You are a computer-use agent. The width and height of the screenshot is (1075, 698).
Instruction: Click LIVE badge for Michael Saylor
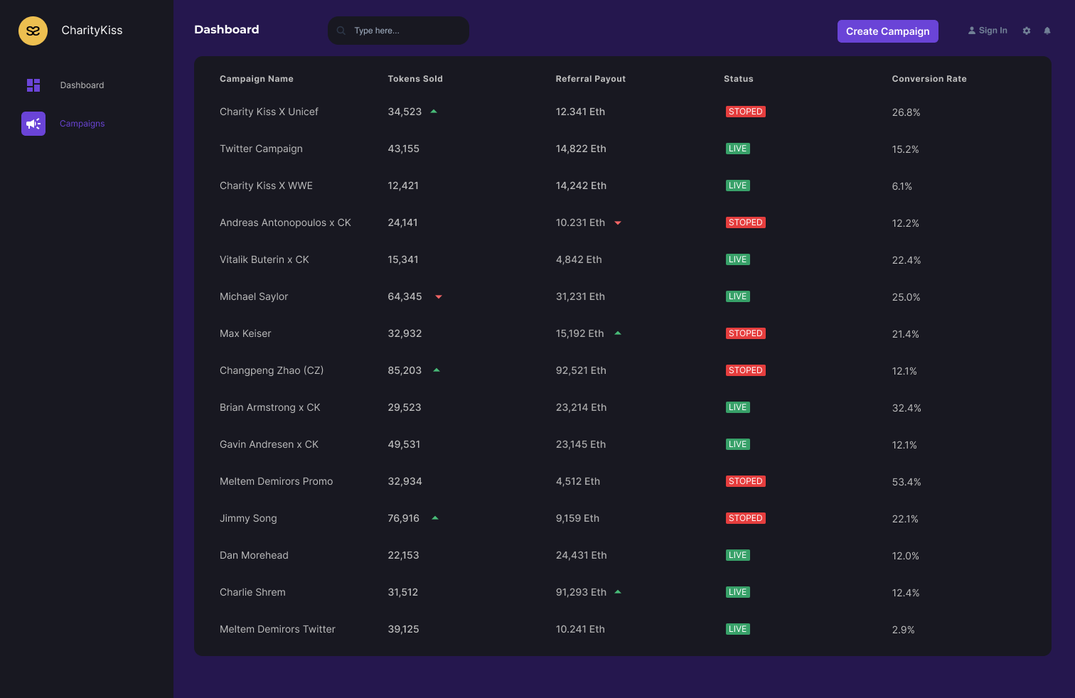pyautogui.click(x=737, y=296)
